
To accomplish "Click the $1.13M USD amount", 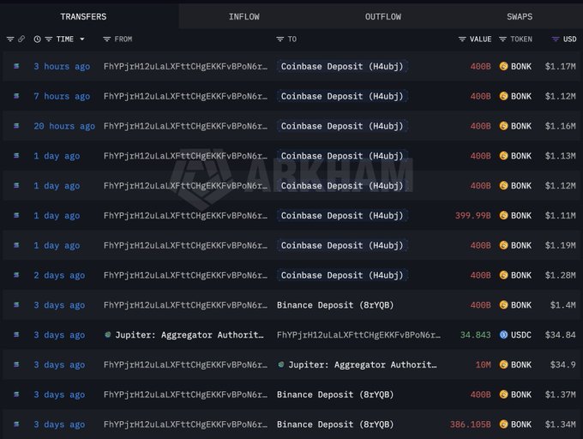I will click(x=561, y=156).
